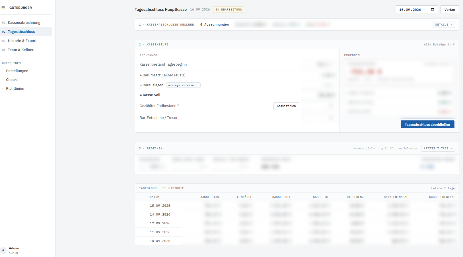
Task: Click the Admin user name
Action: [14, 248]
